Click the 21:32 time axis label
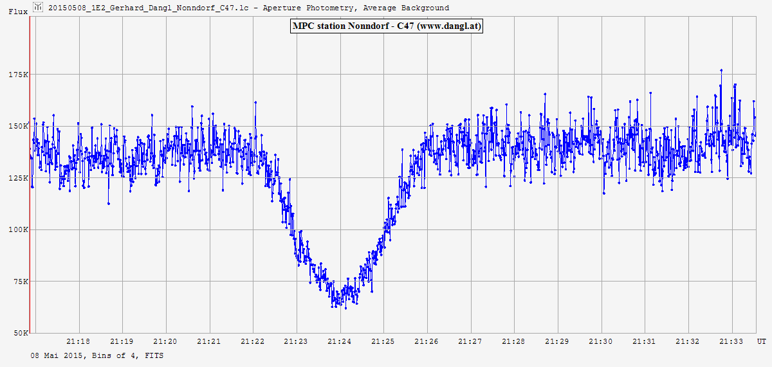The height and width of the screenshot is (367, 772). pos(688,341)
